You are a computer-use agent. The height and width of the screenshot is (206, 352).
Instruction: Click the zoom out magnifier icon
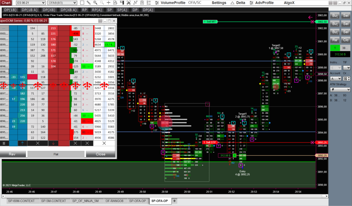tap(102, 3)
